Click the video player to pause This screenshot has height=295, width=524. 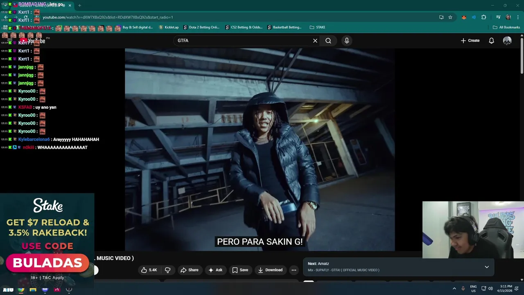260,150
